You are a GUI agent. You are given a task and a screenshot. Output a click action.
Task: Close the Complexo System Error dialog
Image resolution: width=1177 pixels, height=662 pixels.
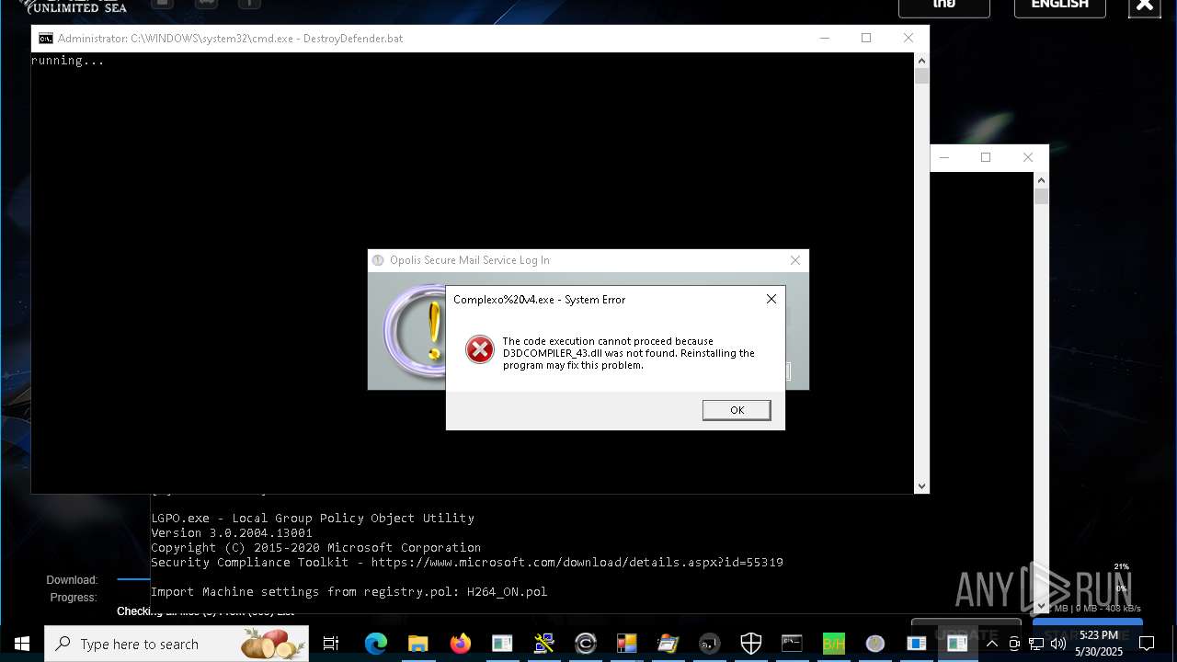click(x=771, y=299)
